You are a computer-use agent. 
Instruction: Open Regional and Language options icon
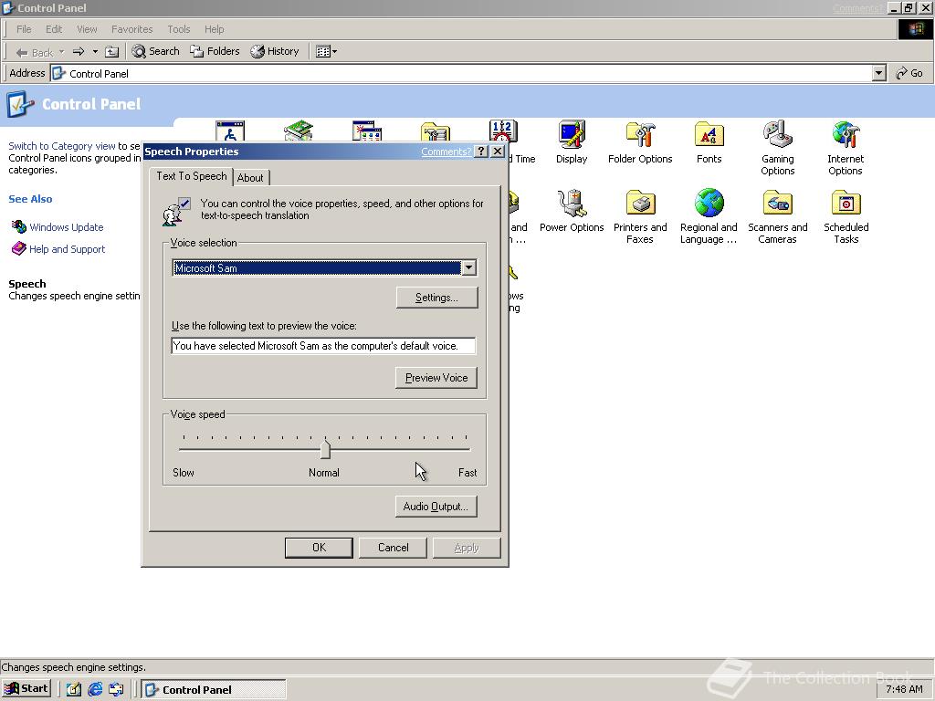(709, 216)
